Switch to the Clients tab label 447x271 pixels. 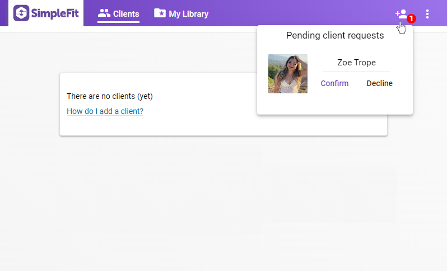click(126, 14)
